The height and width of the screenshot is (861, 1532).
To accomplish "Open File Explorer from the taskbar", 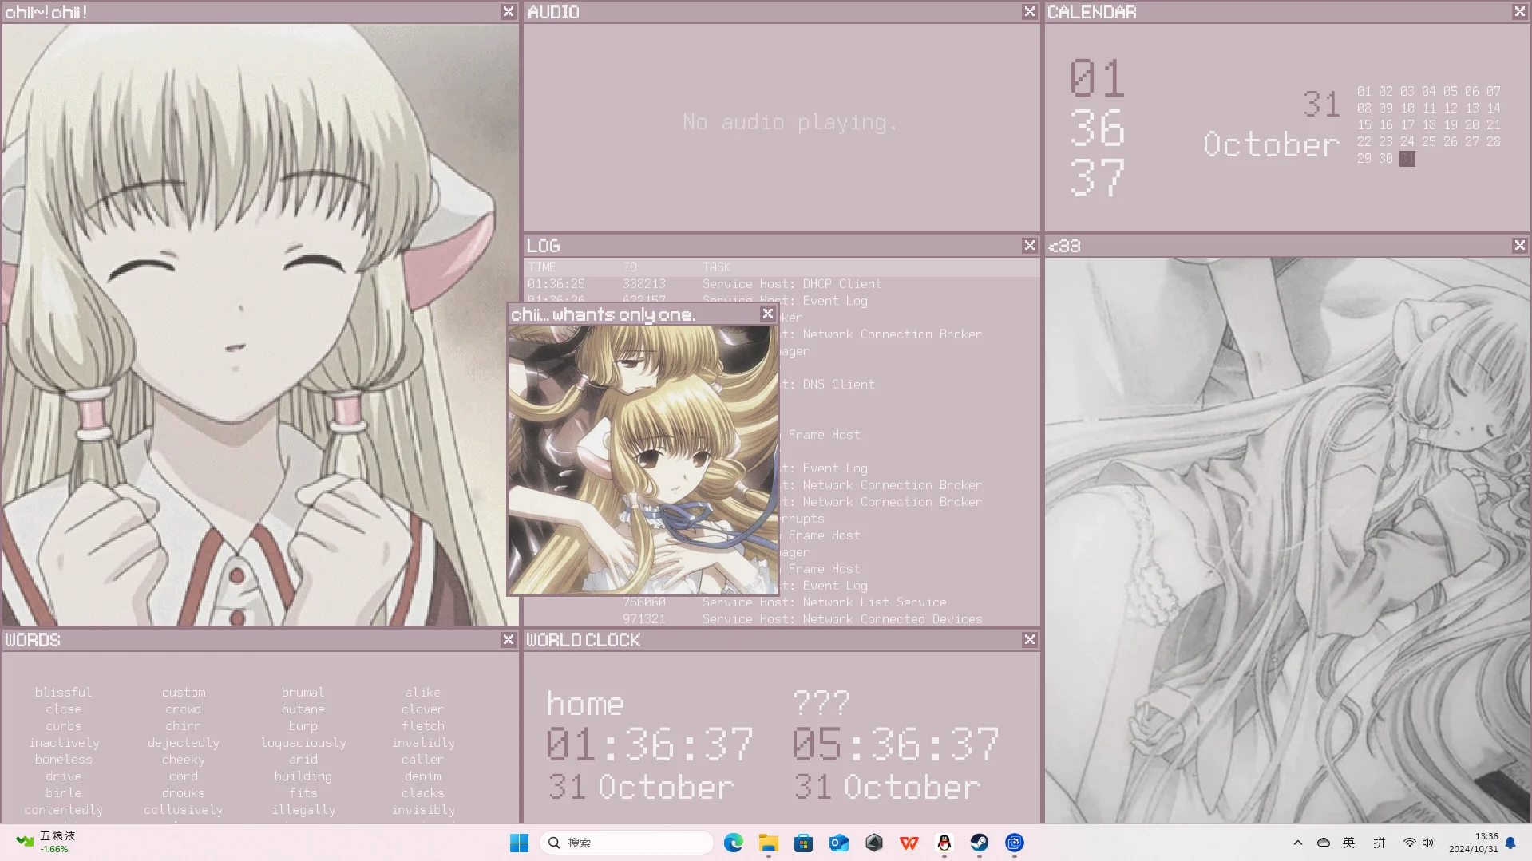I will [x=768, y=843].
